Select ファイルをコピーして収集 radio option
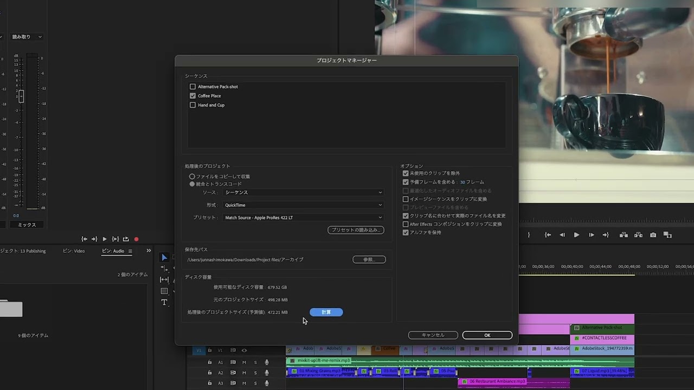 pyautogui.click(x=192, y=177)
